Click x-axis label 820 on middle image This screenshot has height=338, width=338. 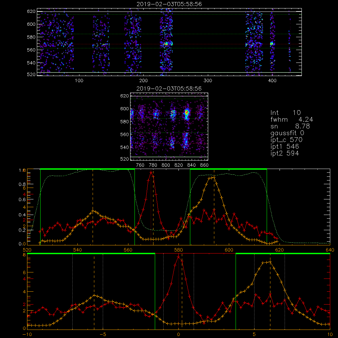pyautogui.click(x=179, y=165)
